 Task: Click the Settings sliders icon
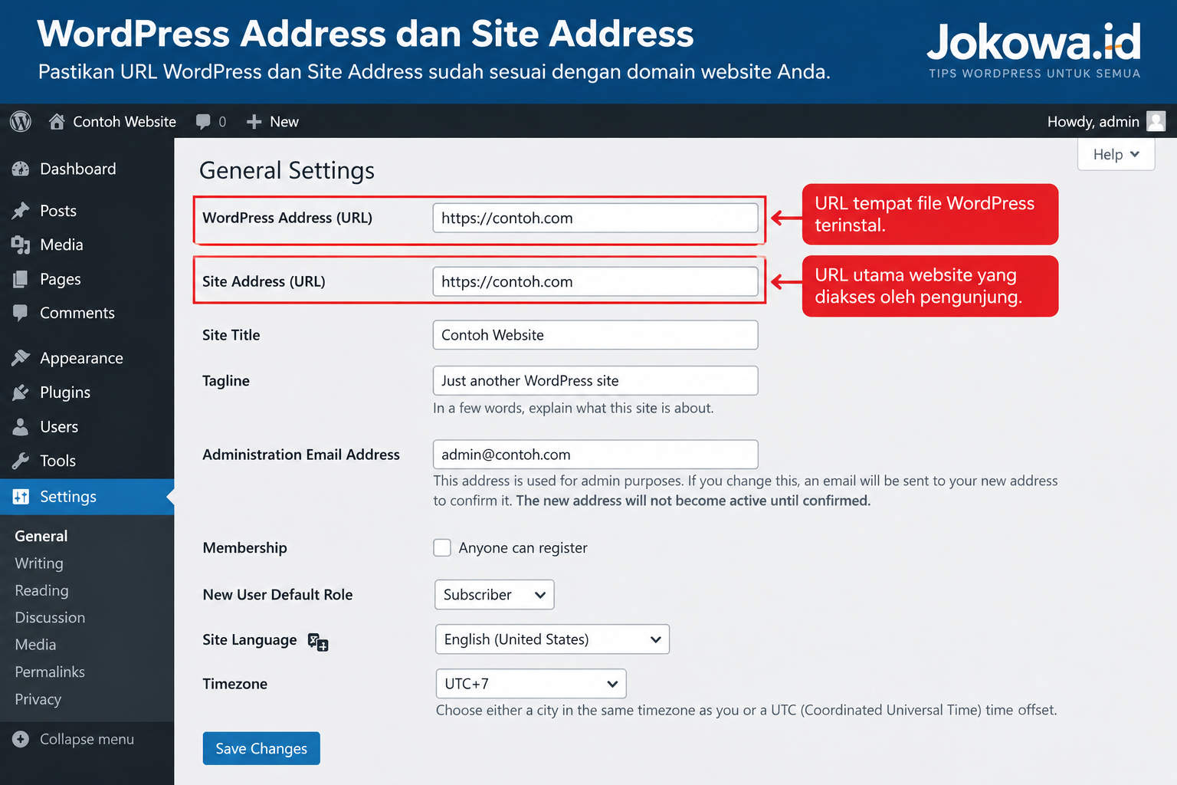pos(21,497)
